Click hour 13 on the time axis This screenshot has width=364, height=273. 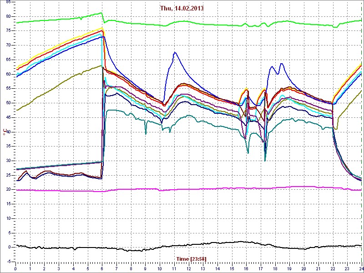[203, 268]
